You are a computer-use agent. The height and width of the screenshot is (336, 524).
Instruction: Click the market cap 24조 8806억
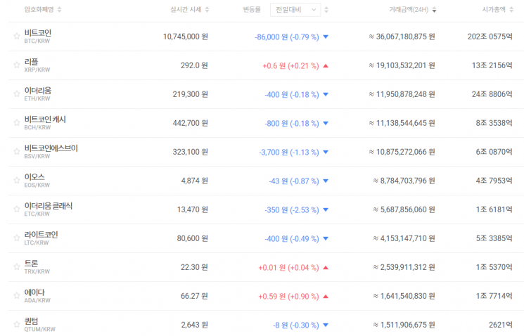click(x=492, y=94)
